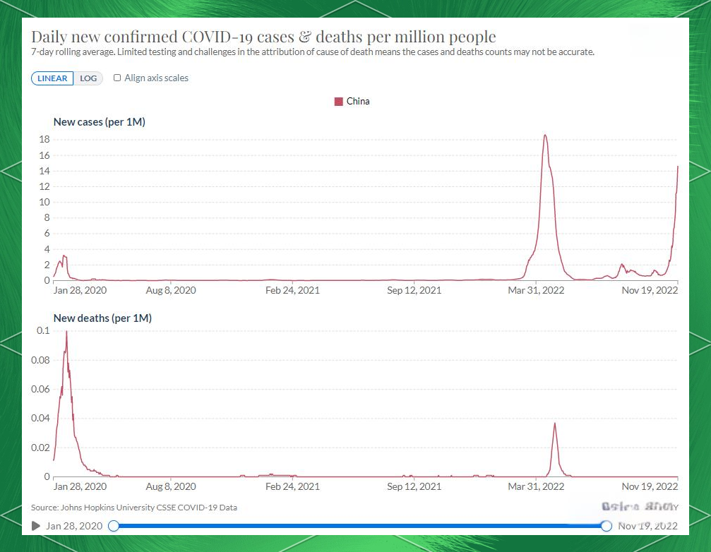Viewport: 711px width, 552px height.
Task: Click the tallest new cases peak at 18
Action: coord(544,136)
